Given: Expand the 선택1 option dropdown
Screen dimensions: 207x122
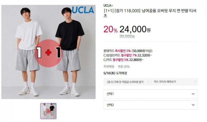Looking at the screenshot, I should (x=151, y=94).
